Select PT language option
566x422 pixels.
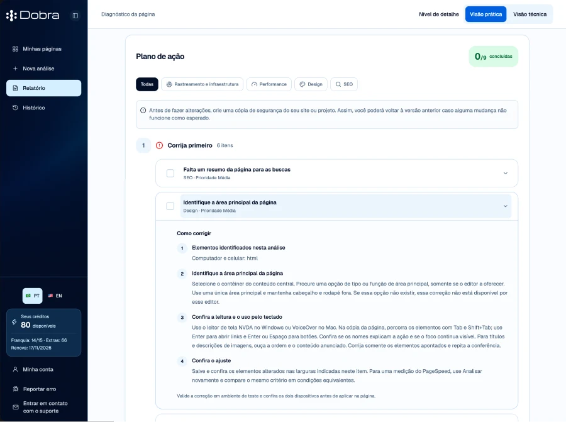click(33, 296)
